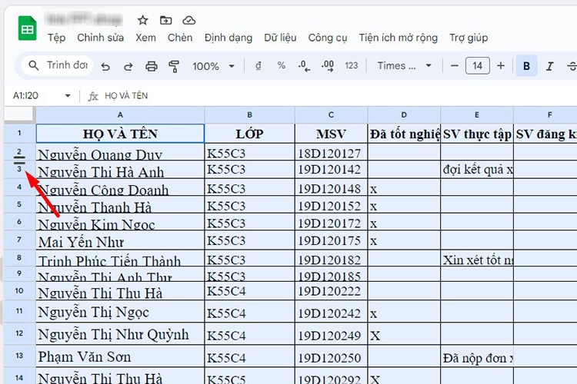Select cell Phạm Văn Sơn

tap(120, 356)
